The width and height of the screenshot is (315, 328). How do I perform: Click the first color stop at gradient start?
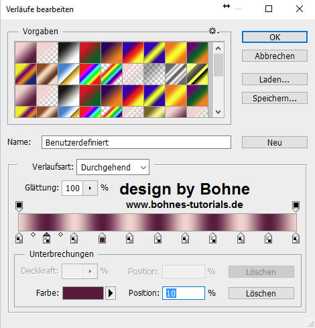(19, 238)
